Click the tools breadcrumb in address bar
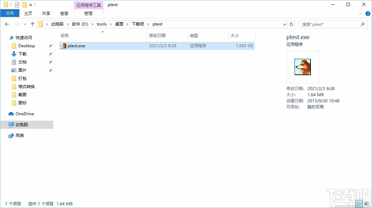 102,24
